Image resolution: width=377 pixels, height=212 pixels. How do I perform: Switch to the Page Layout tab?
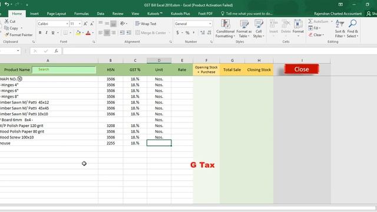(x=57, y=14)
